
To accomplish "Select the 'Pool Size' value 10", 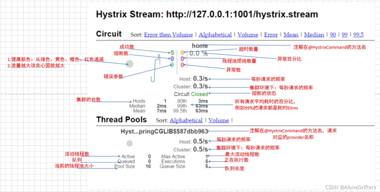I will click(x=148, y=166).
